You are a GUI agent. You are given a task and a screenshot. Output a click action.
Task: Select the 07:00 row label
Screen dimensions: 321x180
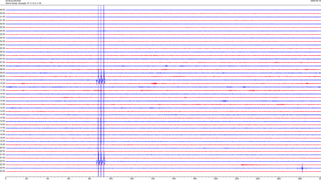tap(2, 59)
